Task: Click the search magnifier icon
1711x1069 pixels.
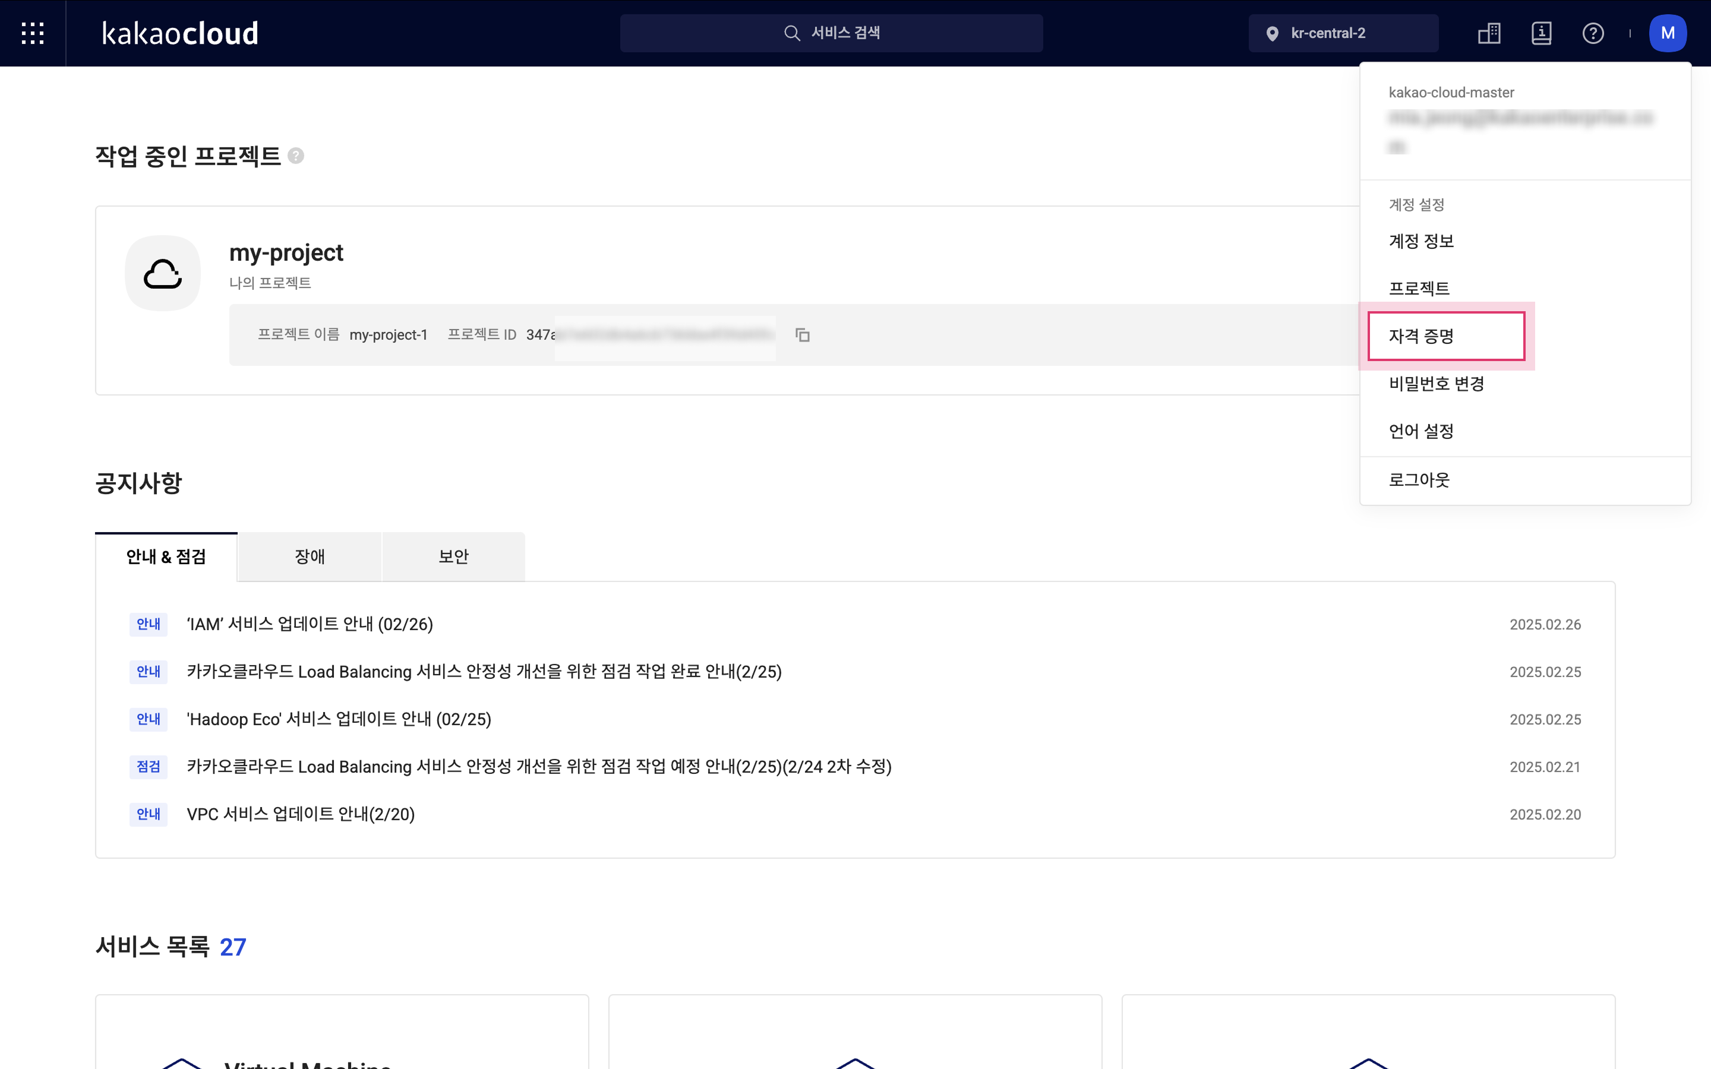Action: (x=792, y=33)
